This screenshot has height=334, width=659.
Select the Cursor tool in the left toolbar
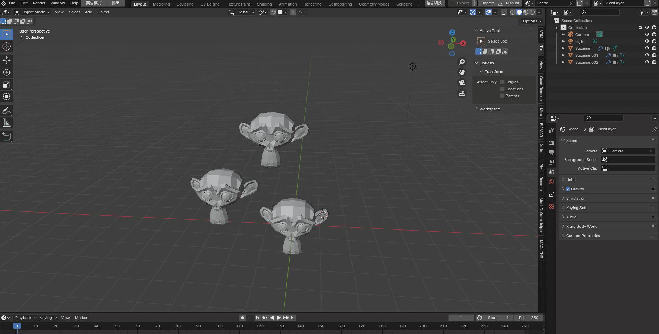pos(7,46)
